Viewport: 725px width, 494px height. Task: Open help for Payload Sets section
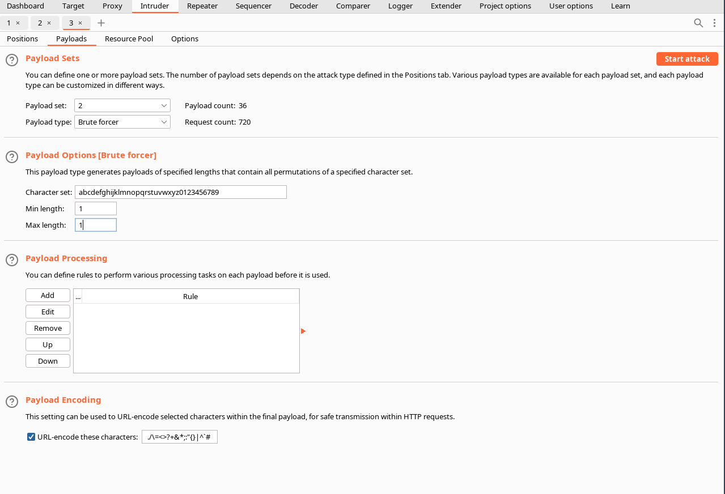pos(12,60)
